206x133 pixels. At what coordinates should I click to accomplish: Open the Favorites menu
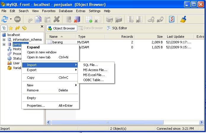click(x=49, y=11)
